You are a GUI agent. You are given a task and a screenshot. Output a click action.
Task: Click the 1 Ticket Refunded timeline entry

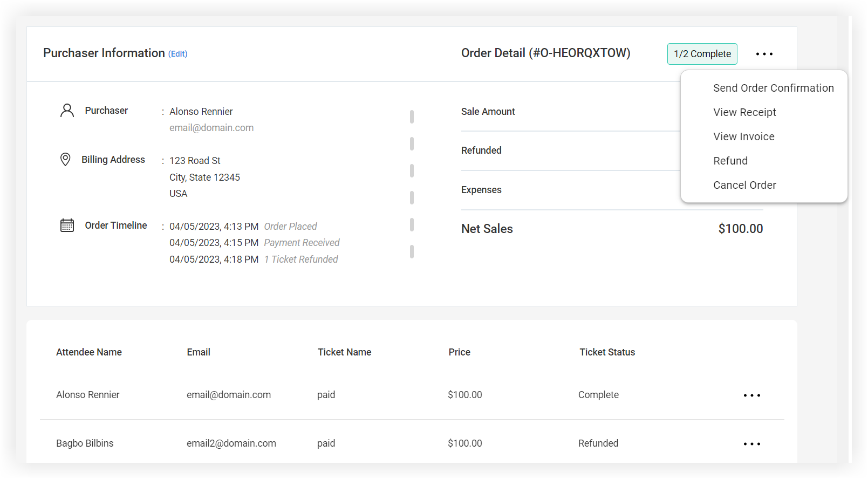[x=300, y=259]
